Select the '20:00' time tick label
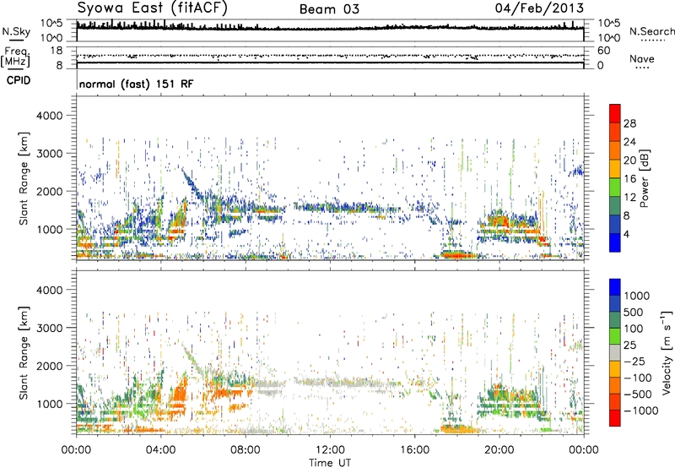Screen dimensions: 675x468 [x=499, y=450]
